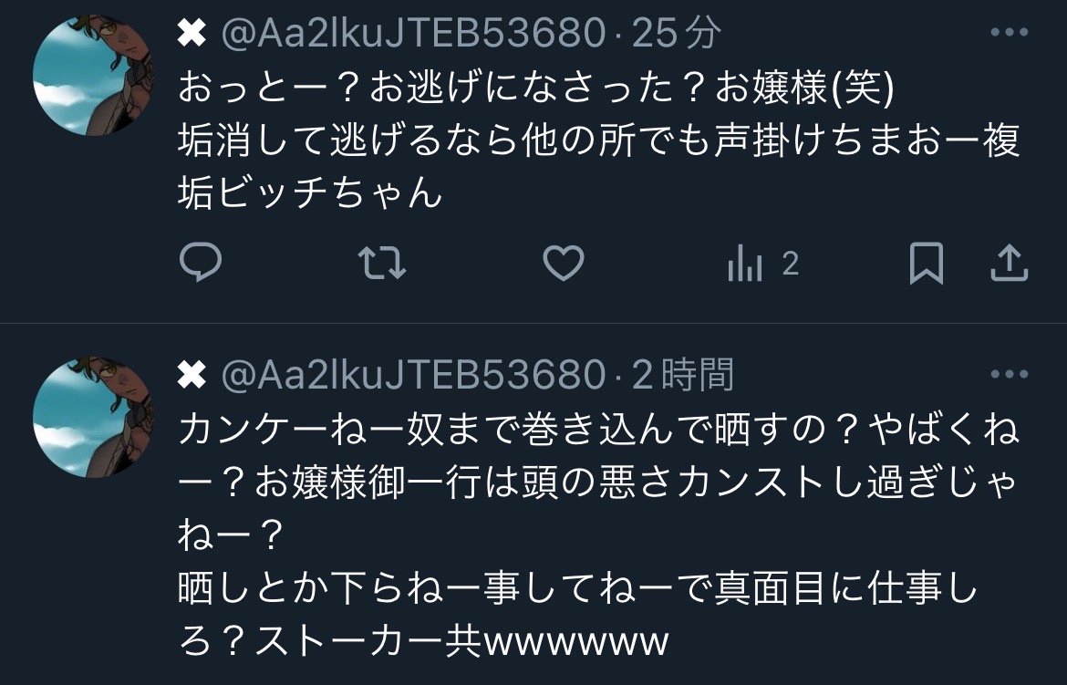
Task: Open the bar chart views analytics icon
Action: pos(745,265)
